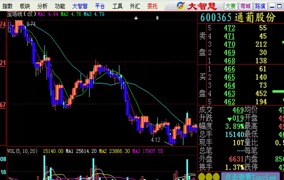This screenshot has width=284, height=180.
Task: Click the green down-triangle next to 升跌
Action: (230, 119)
